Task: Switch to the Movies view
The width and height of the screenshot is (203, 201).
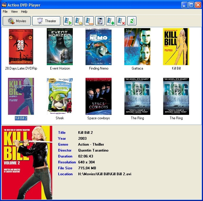Action: pos(17,21)
